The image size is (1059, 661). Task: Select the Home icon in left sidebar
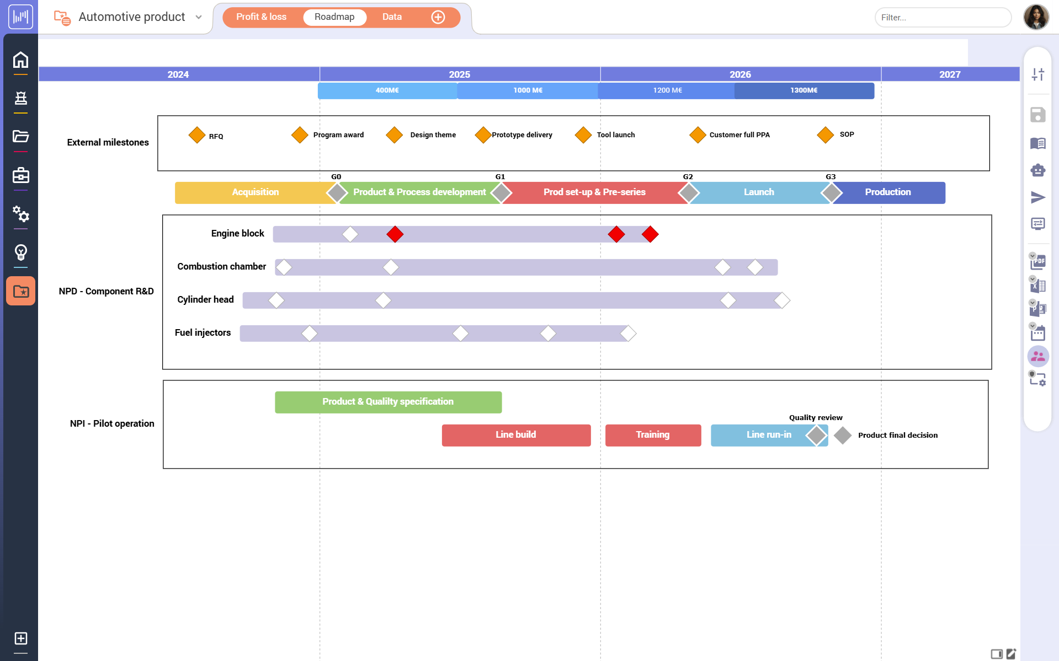pyautogui.click(x=20, y=59)
